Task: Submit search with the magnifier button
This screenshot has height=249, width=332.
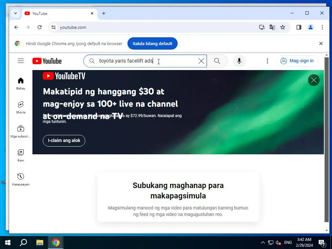Action: (x=217, y=61)
